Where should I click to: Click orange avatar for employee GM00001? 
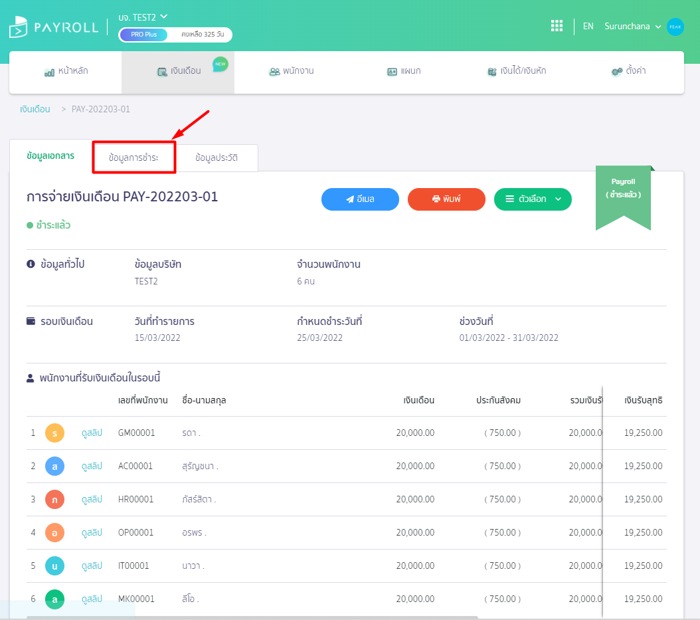coord(54,433)
